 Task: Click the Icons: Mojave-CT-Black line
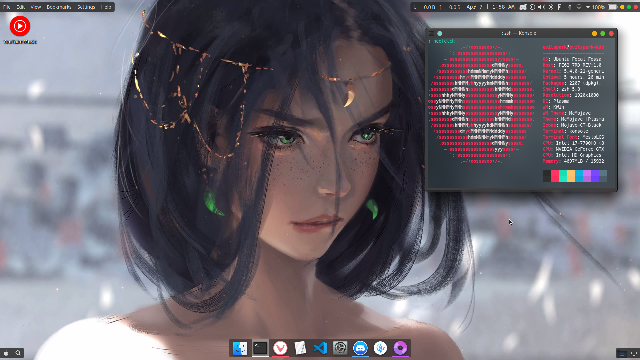[572, 125]
